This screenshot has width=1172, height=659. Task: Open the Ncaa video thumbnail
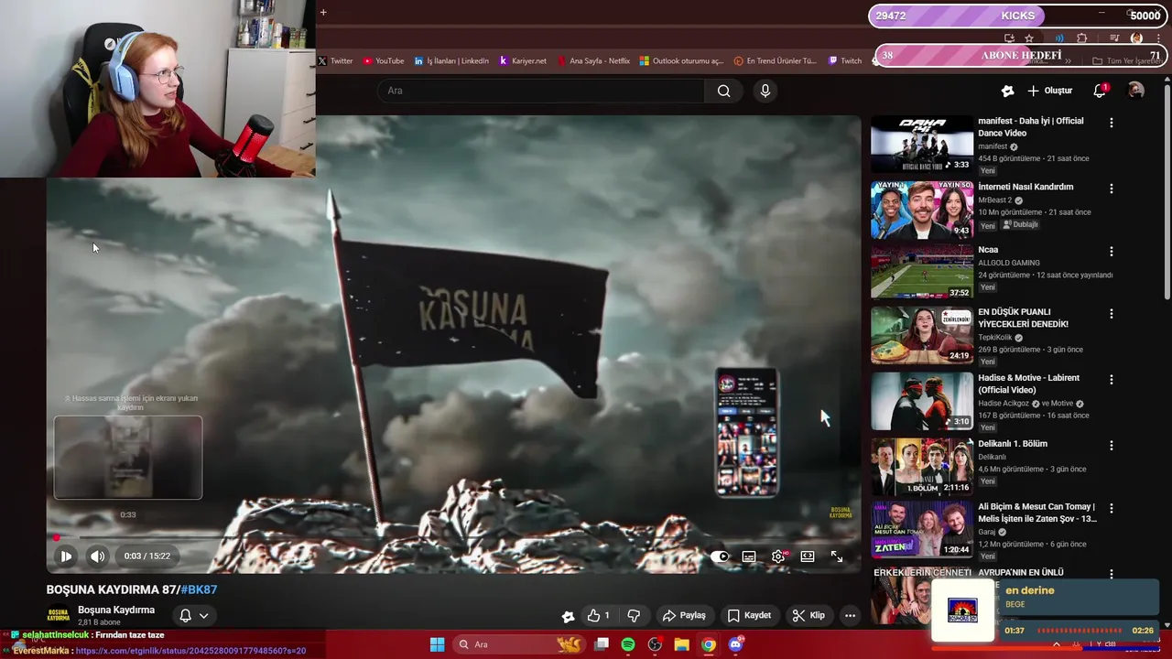coord(922,272)
